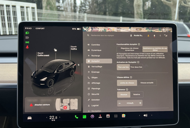
Task: Choose Tirer une fois activation
Action: point(123,67)
